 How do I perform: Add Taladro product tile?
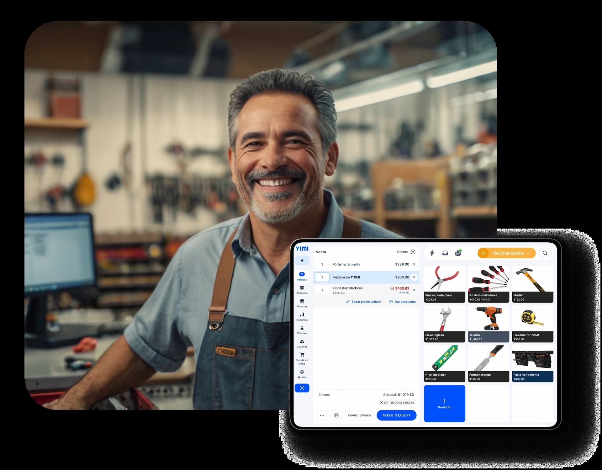488,324
